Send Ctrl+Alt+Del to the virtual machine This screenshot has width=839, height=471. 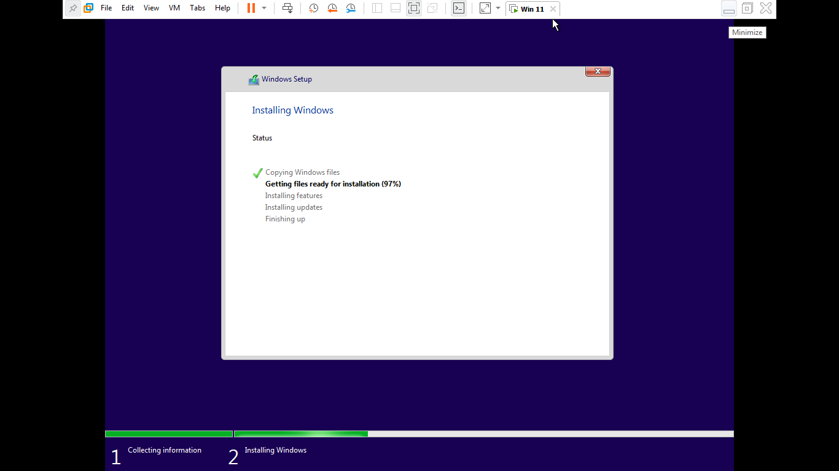(287, 9)
